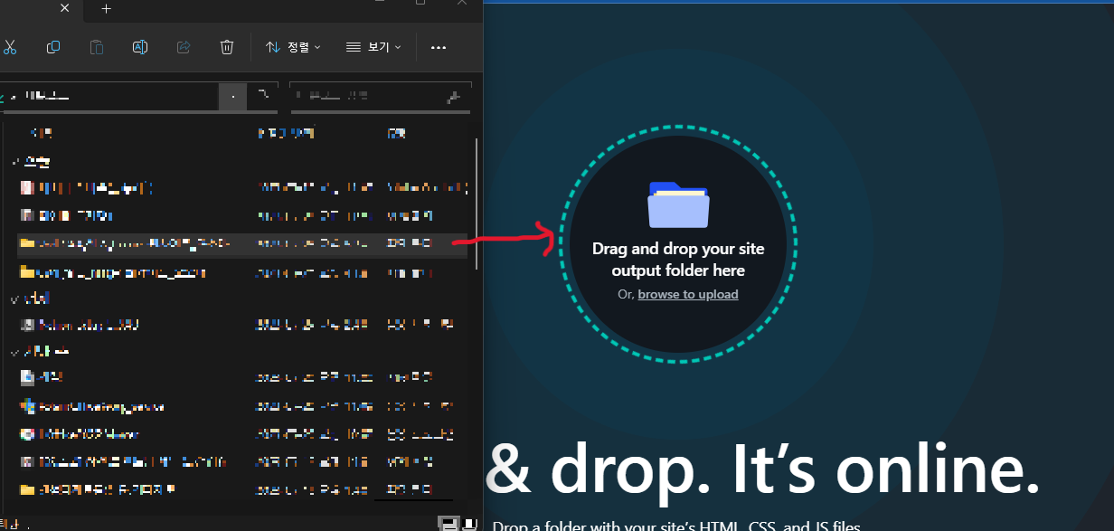Click the blue folder icon in drop zone
The image size is (1114, 531).
pyautogui.click(x=679, y=204)
